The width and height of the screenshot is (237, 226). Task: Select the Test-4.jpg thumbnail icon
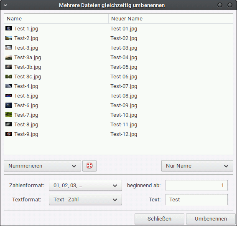(x=9, y=86)
